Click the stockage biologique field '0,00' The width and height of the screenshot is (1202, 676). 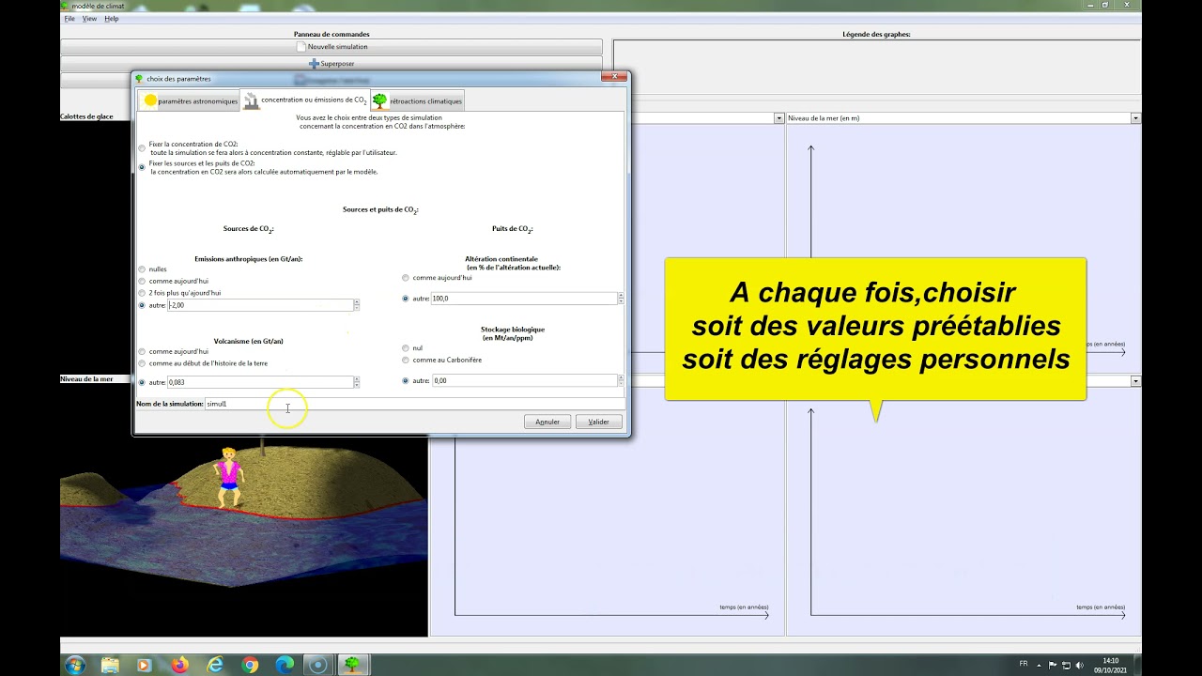524,381
